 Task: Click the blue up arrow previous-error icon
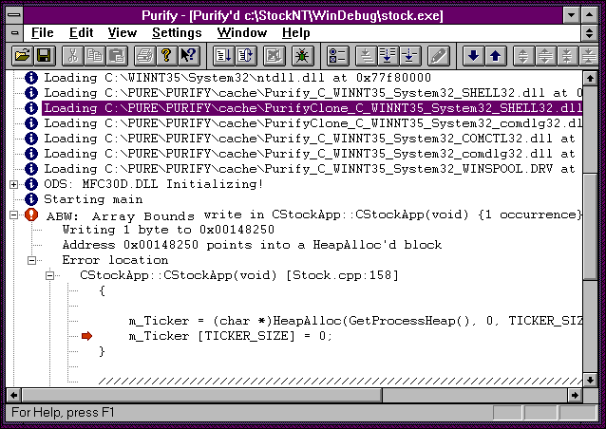coord(496,56)
